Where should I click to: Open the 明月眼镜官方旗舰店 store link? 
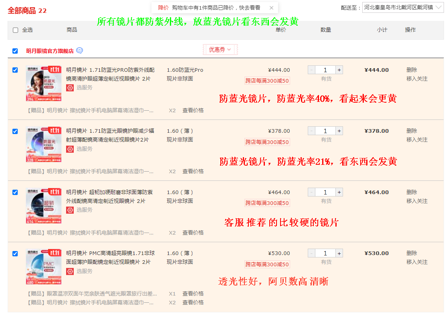point(50,51)
